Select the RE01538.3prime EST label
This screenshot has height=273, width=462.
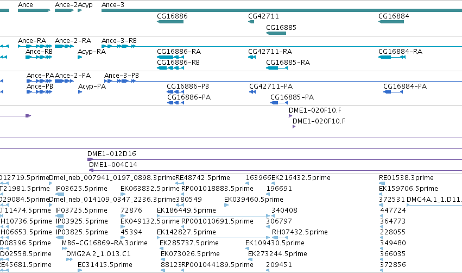[406, 178]
